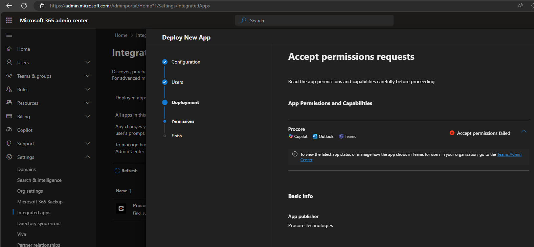Open Domains under Settings

[26, 169]
